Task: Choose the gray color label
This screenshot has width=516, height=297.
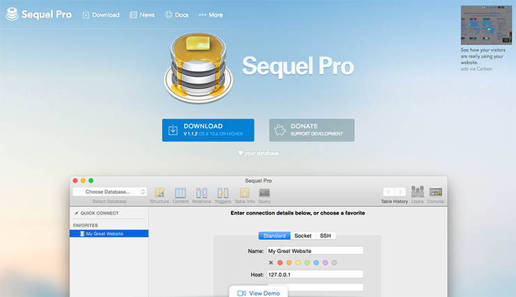Action: coord(334,262)
